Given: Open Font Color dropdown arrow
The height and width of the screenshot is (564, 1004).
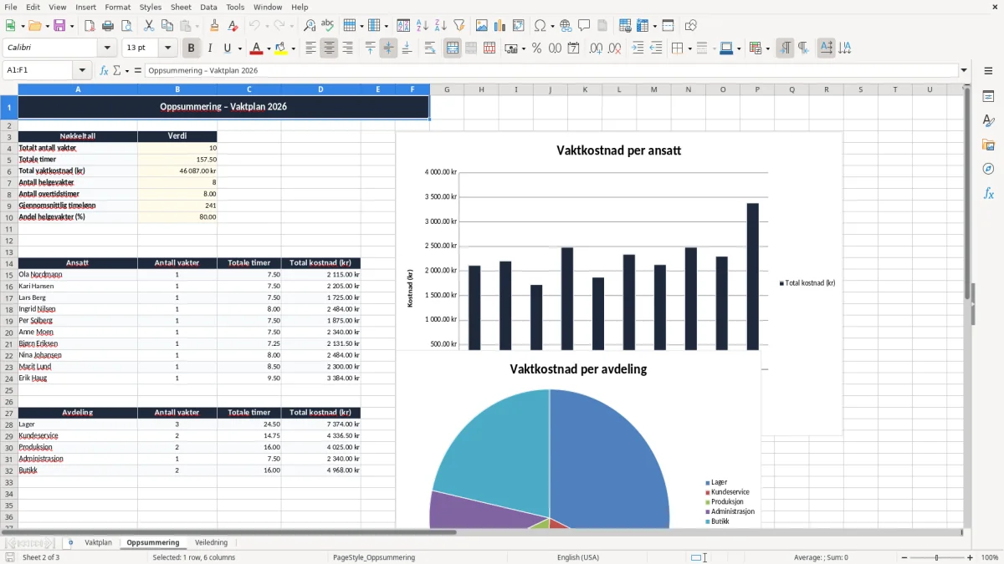Looking at the screenshot, I should click(x=269, y=48).
